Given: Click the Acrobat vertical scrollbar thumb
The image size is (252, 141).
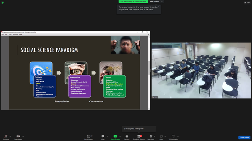Looking at the screenshot, I should 149,67.
